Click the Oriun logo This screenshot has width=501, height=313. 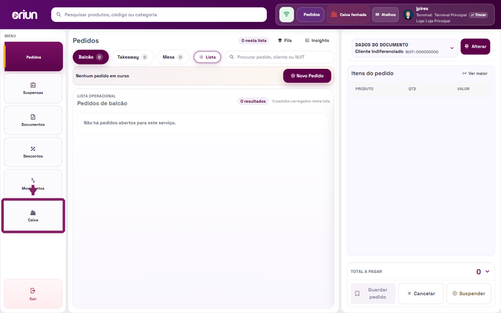click(24, 14)
